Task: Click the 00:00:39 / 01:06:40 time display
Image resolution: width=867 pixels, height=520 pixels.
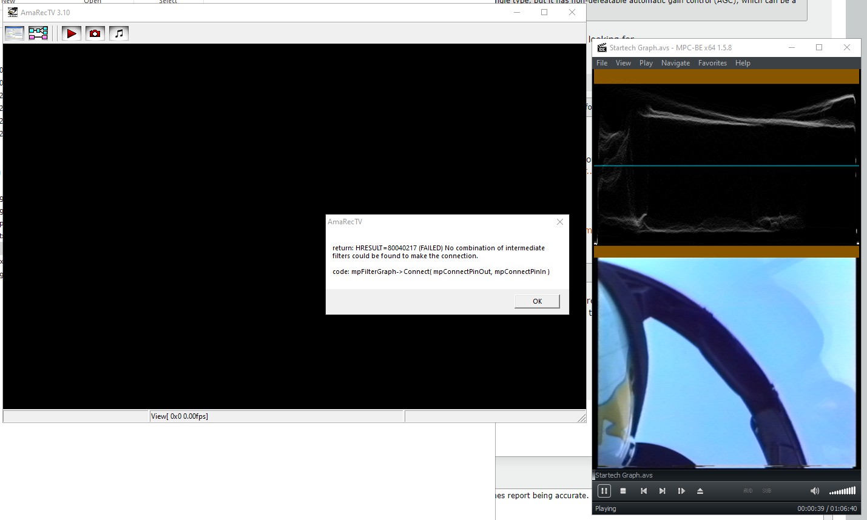Action: 827,508
